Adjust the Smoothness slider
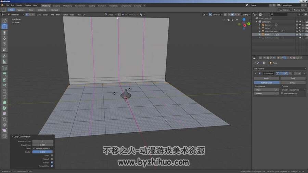308x173 pixels. 43,145
